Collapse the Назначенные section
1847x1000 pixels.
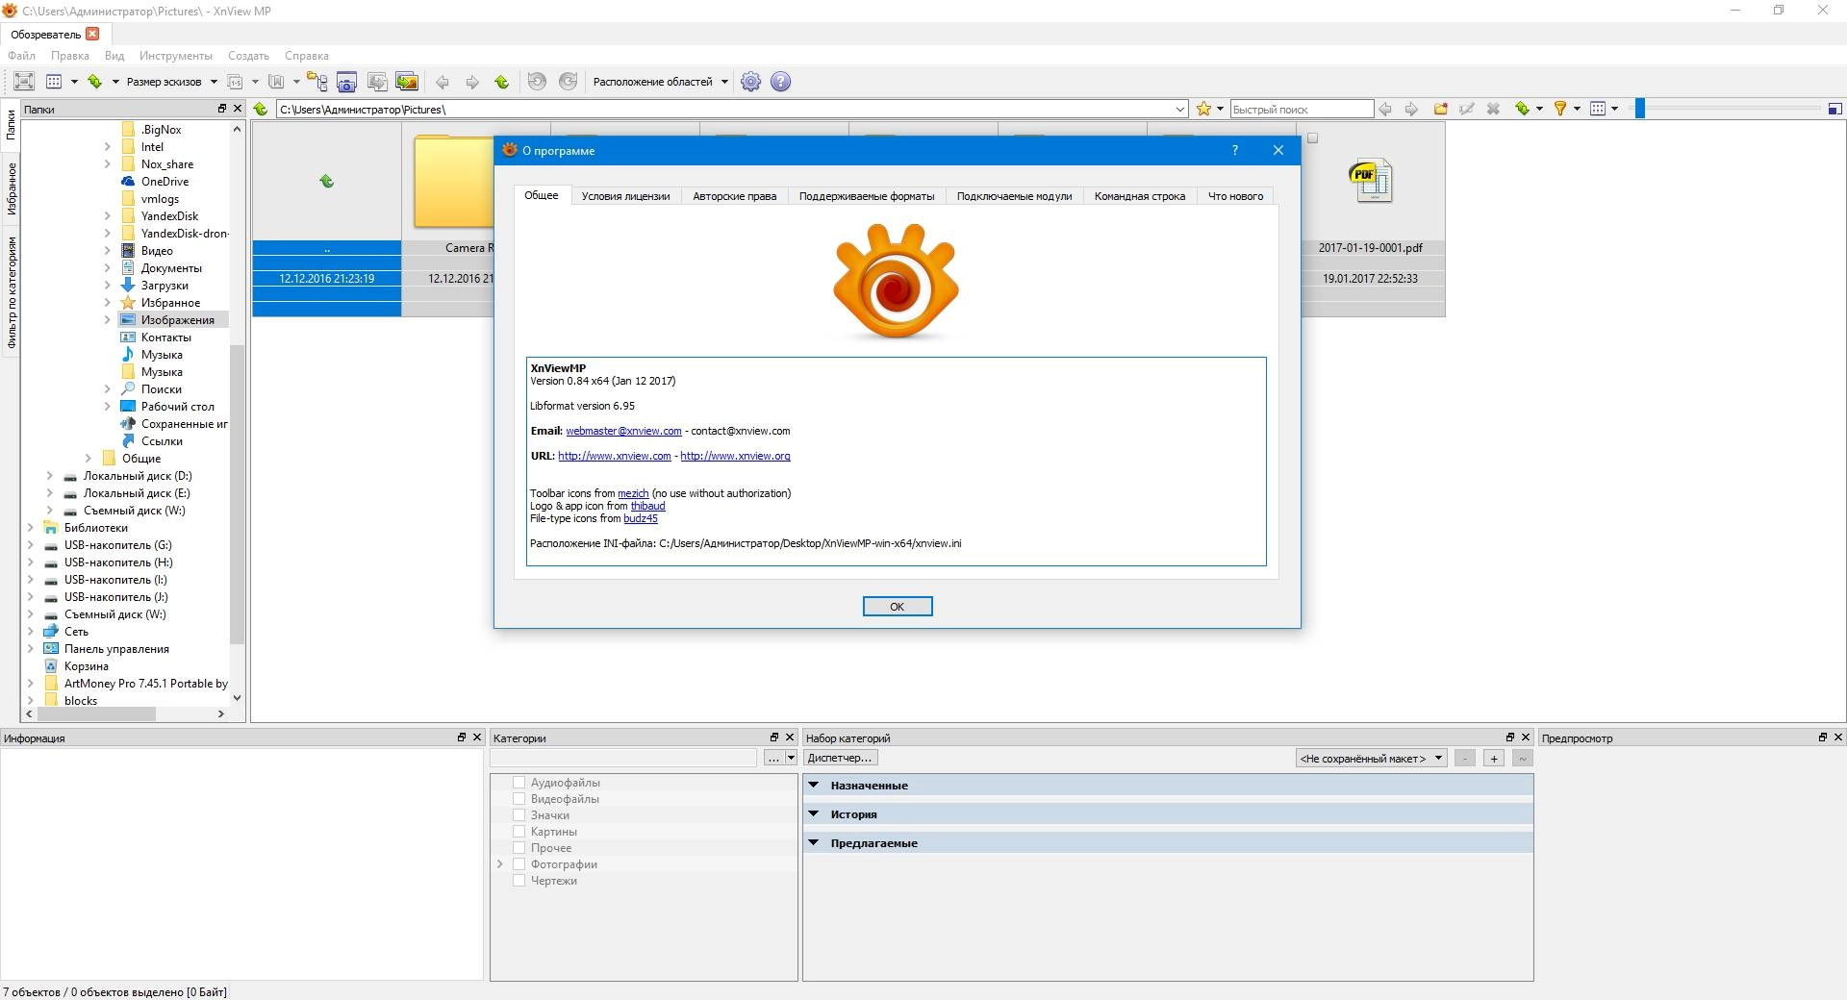pyautogui.click(x=814, y=786)
